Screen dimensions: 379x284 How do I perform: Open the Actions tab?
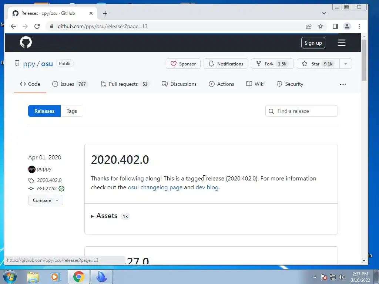221,84
